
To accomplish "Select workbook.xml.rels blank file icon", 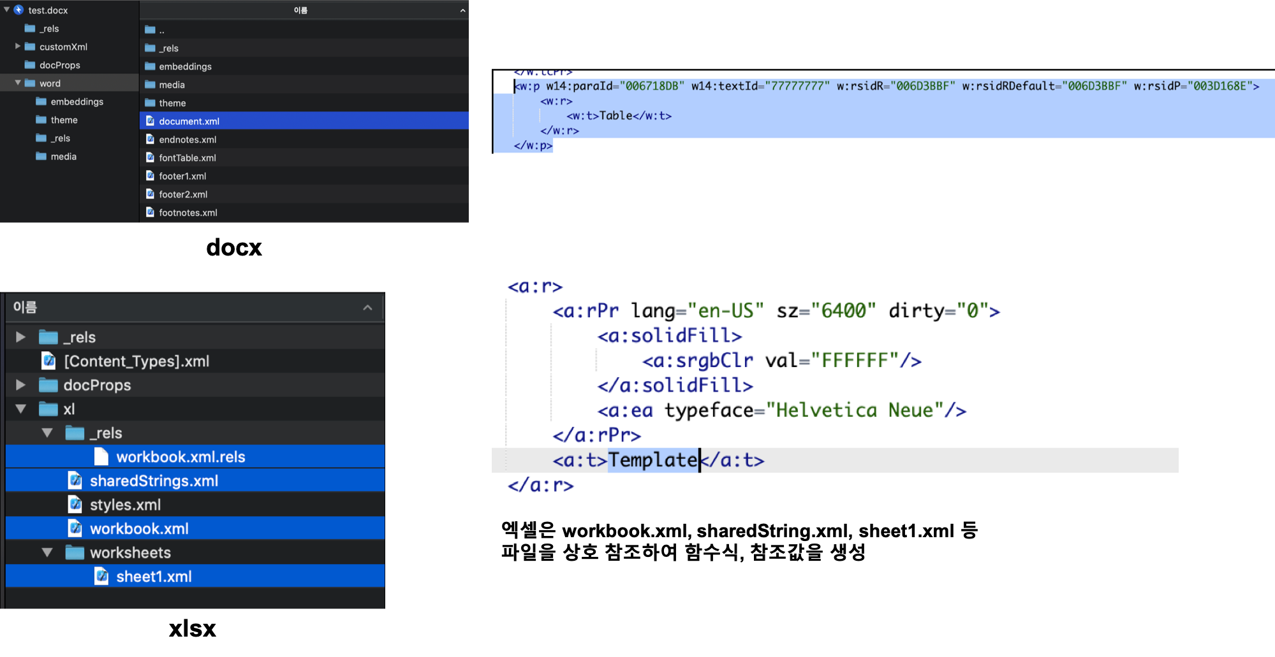I will click(x=101, y=456).
